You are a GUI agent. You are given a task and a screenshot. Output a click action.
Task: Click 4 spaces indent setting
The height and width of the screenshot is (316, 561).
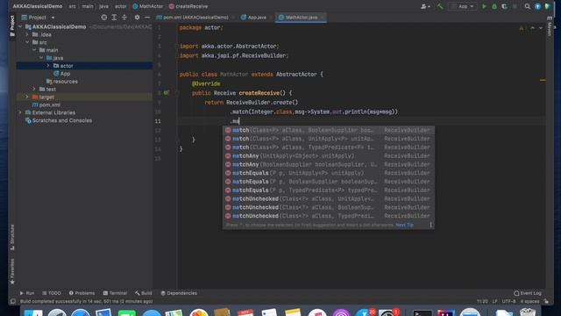click(529, 301)
